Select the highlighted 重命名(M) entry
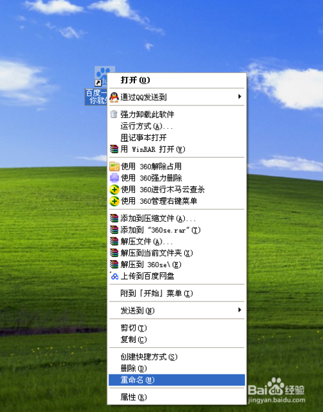The image size is (323, 412). coord(177,380)
